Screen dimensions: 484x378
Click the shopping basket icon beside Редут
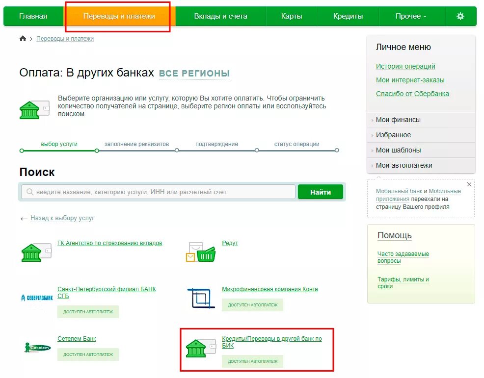point(201,252)
